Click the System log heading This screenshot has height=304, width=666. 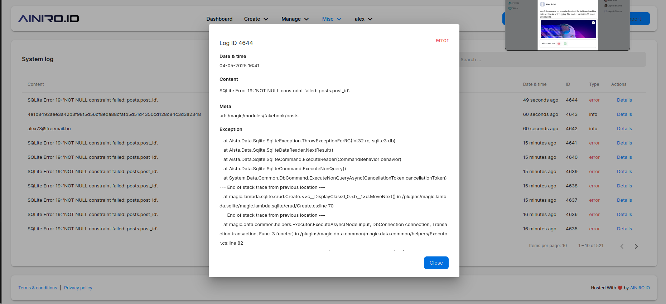click(x=38, y=59)
